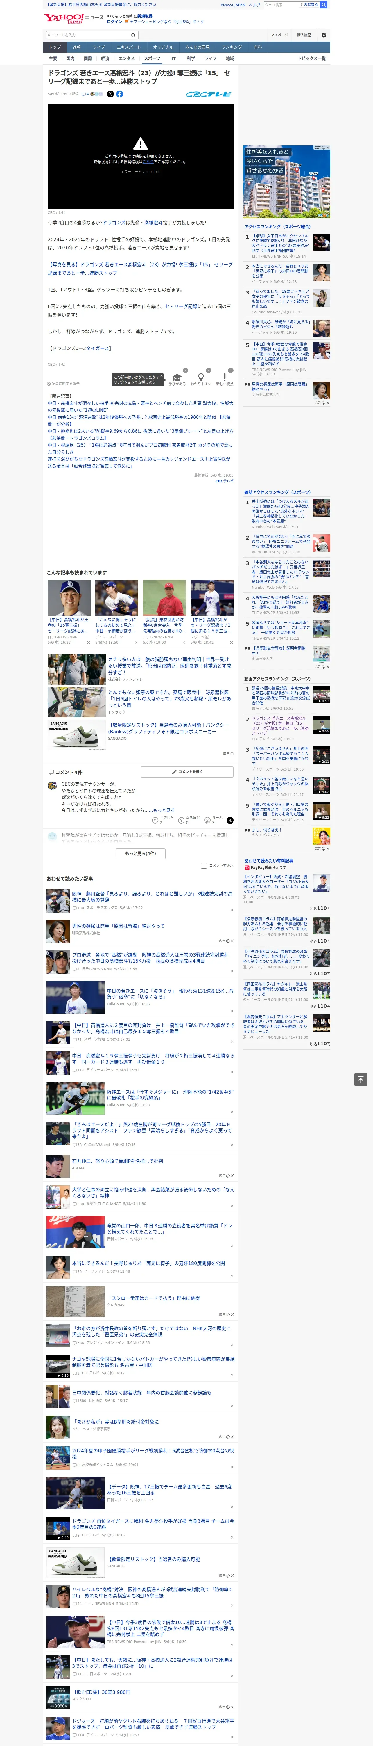Viewport: 373px width, 1746px height.
Task: Open the related article about 根尾昂（25）
Action: 139,449
